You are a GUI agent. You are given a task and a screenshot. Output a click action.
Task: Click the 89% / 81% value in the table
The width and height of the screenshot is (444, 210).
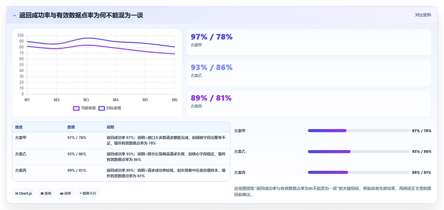pos(77,170)
